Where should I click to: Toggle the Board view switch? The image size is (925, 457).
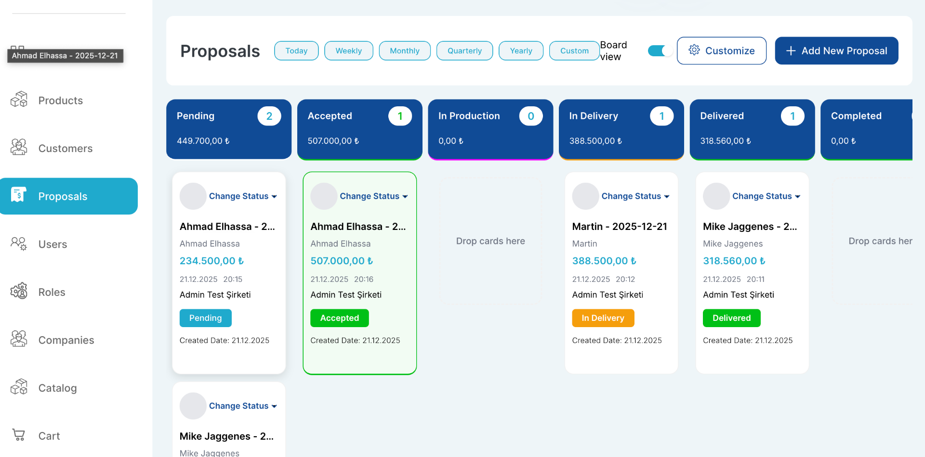pos(659,51)
